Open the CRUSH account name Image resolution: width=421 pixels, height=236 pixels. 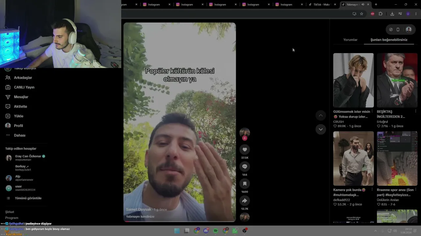pyautogui.click(x=338, y=122)
